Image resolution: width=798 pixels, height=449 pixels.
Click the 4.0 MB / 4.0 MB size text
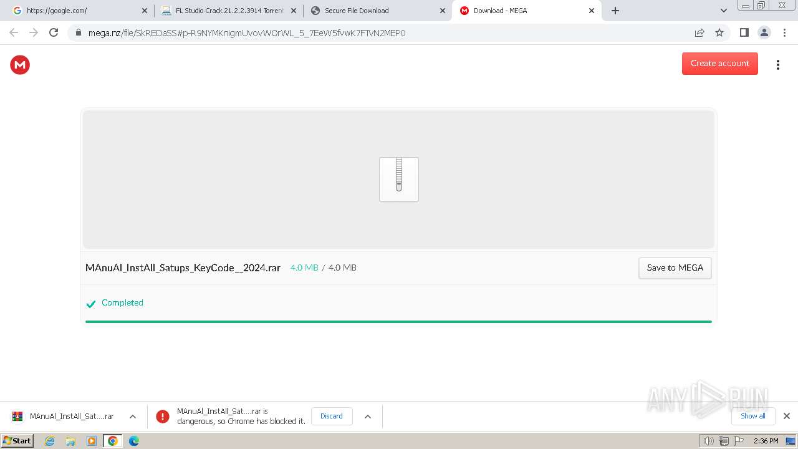click(x=324, y=268)
